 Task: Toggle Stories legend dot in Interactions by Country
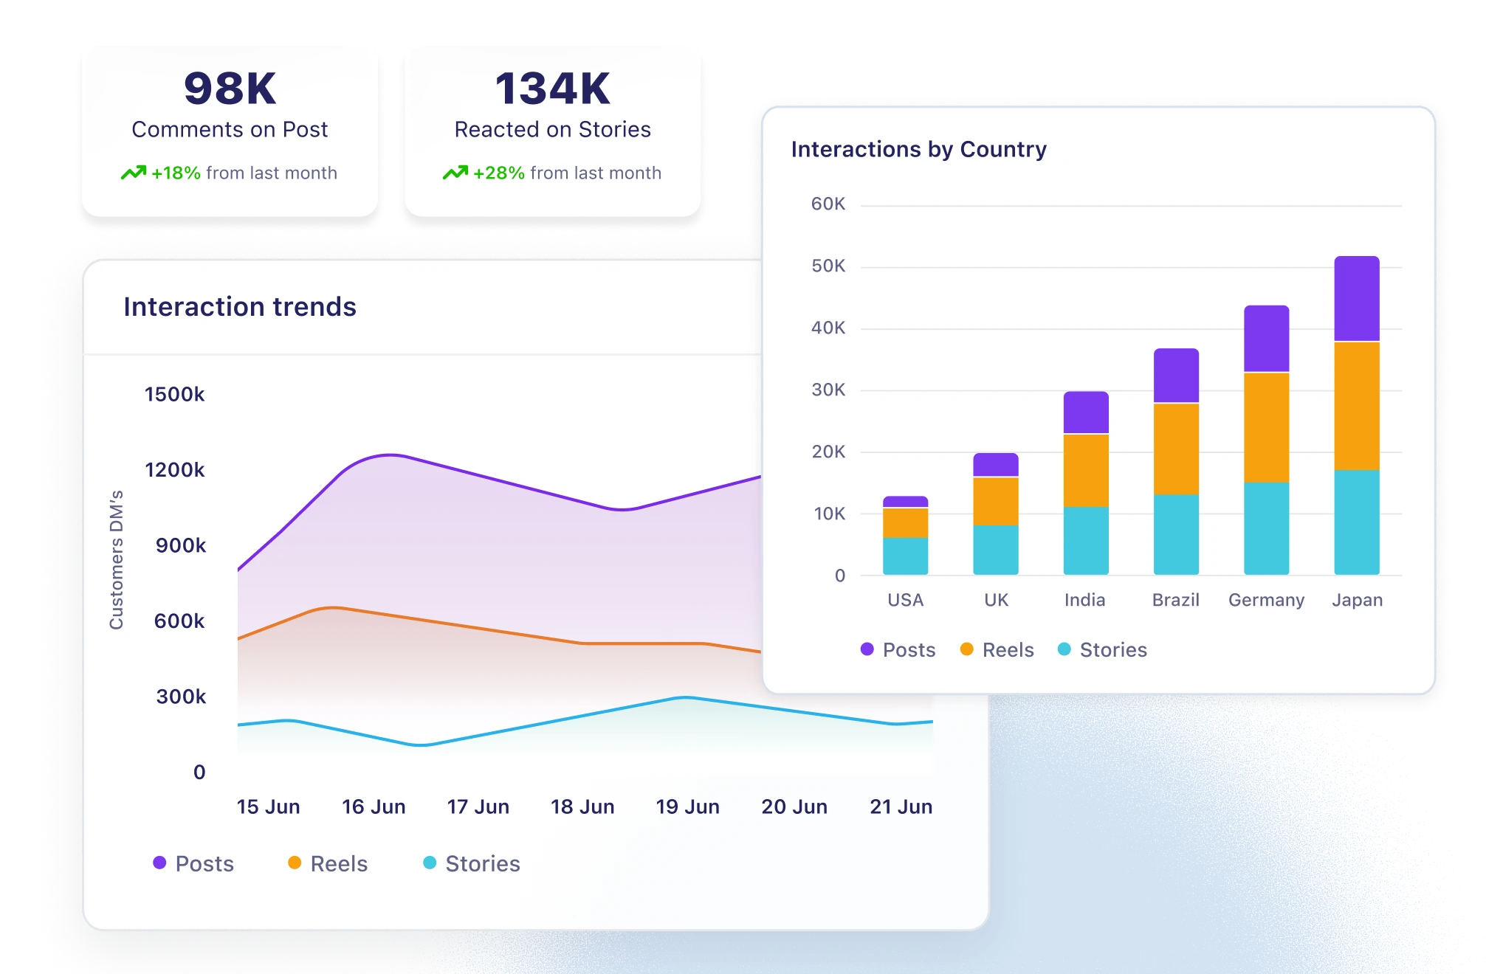point(1064,649)
